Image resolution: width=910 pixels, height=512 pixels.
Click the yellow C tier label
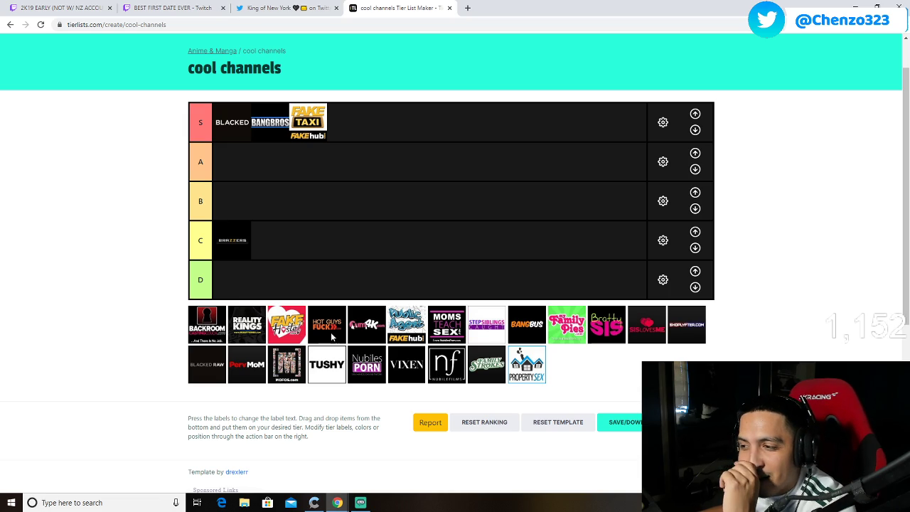click(x=200, y=240)
